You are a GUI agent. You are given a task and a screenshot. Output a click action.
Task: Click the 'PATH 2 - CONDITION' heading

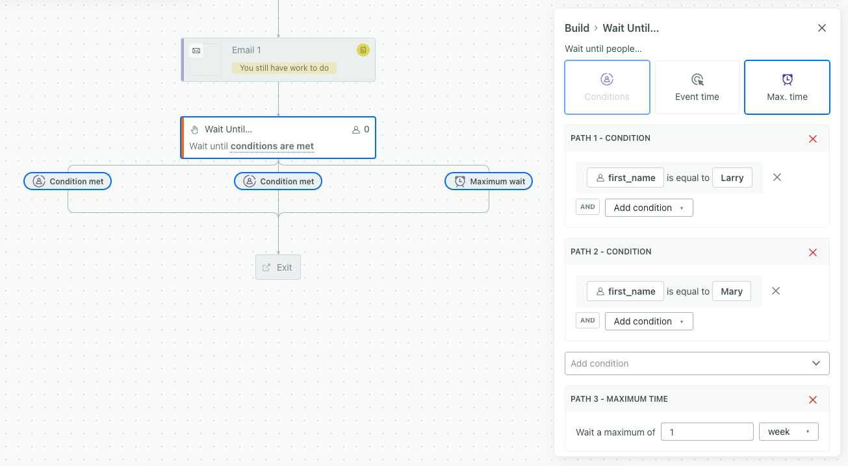click(x=611, y=252)
